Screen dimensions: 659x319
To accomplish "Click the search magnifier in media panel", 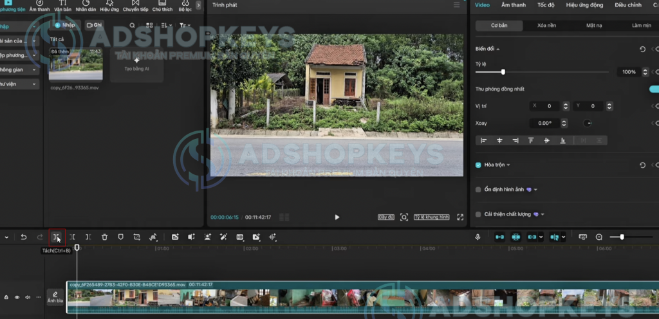I will click(x=132, y=25).
